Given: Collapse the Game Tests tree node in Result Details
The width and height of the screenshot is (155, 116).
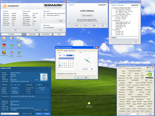Looking at the screenshot, I should pos(113,8).
